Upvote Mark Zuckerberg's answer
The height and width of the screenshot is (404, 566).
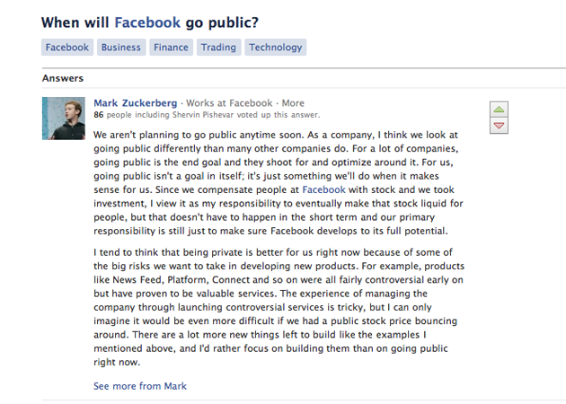[x=499, y=110]
